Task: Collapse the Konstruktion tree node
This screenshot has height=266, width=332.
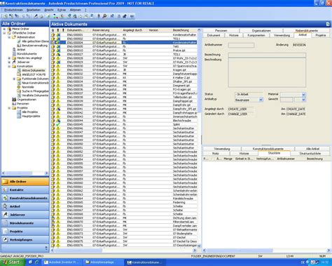Action: click(9, 67)
